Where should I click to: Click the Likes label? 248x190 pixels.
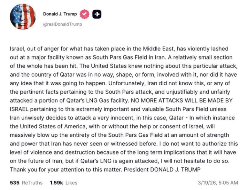(71, 183)
